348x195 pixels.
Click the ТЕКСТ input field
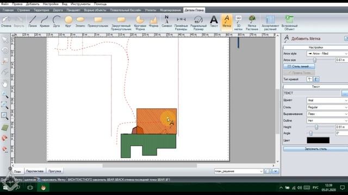click(x=312, y=93)
